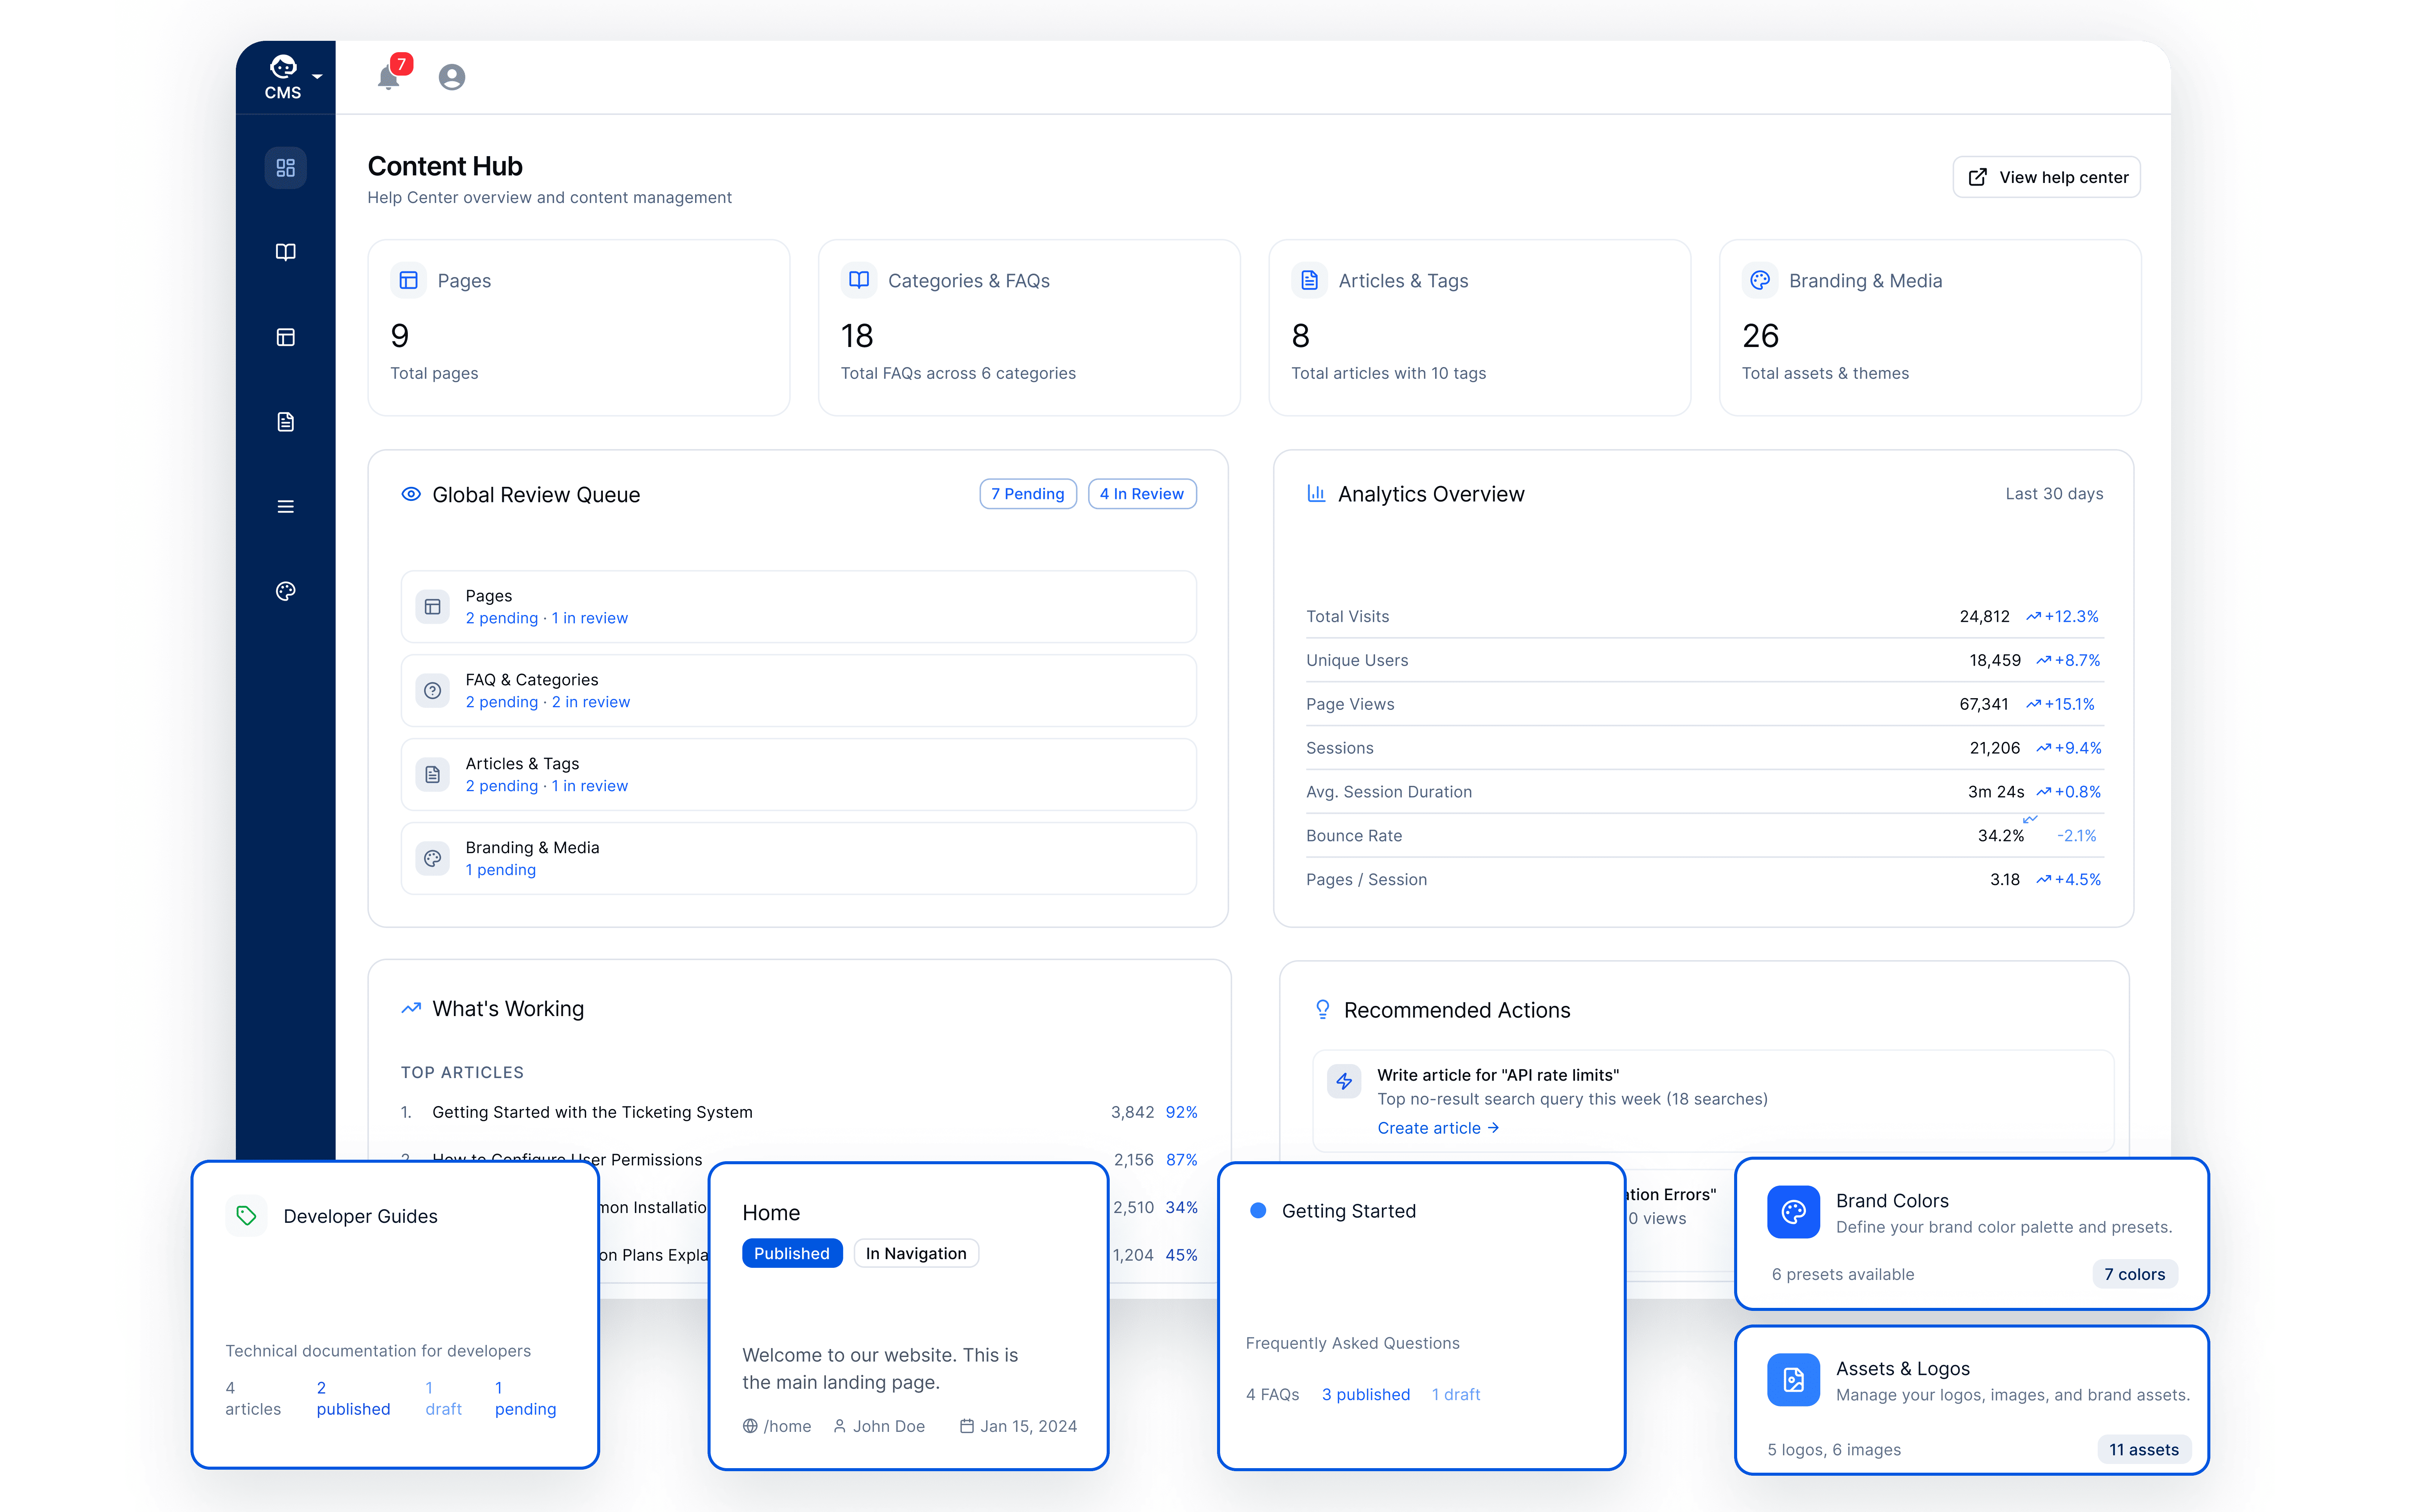
Task: Click the Published status badge on Home
Action: coord(792,1253)
